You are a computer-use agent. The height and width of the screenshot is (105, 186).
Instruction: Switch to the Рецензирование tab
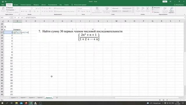53,5
